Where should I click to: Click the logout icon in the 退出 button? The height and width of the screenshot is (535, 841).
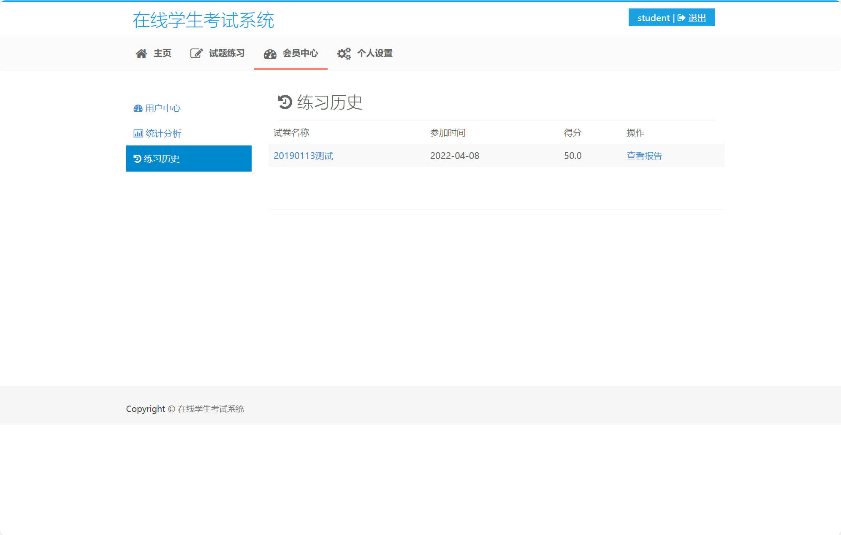(x=681, y=18)
